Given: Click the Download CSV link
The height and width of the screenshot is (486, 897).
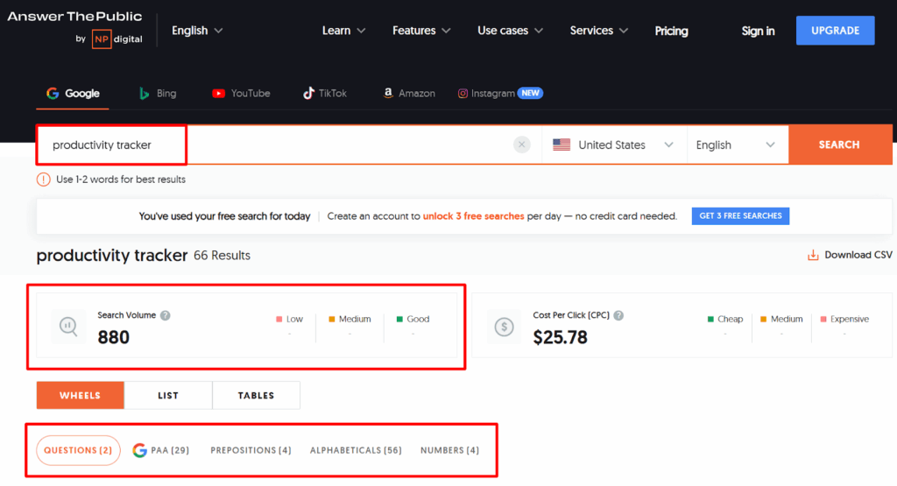Looking at the screenshot, I should tap(850, 255).
